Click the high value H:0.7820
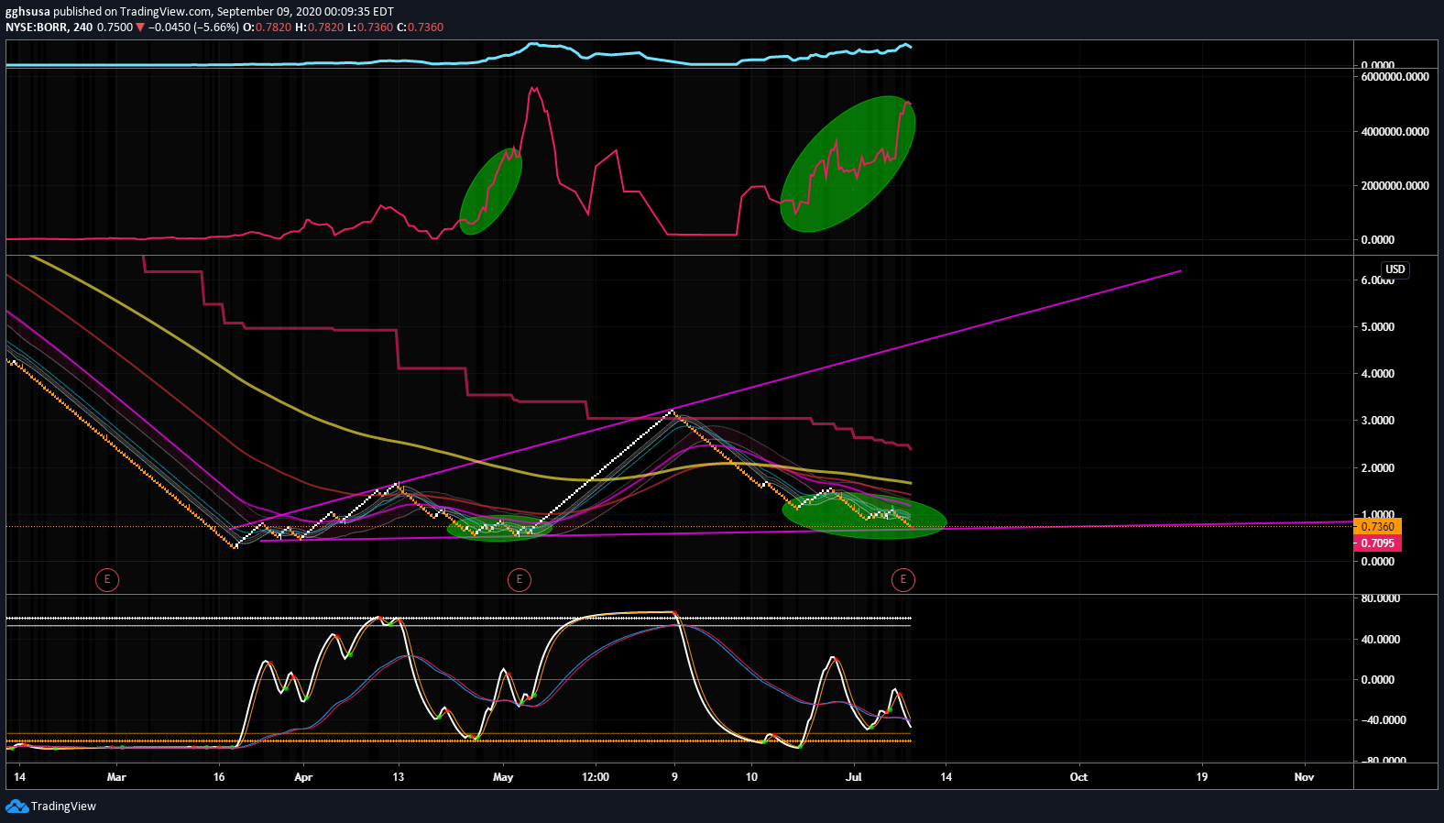The width and height of the screenshot is (1444, 823). [x=319, y=27]
